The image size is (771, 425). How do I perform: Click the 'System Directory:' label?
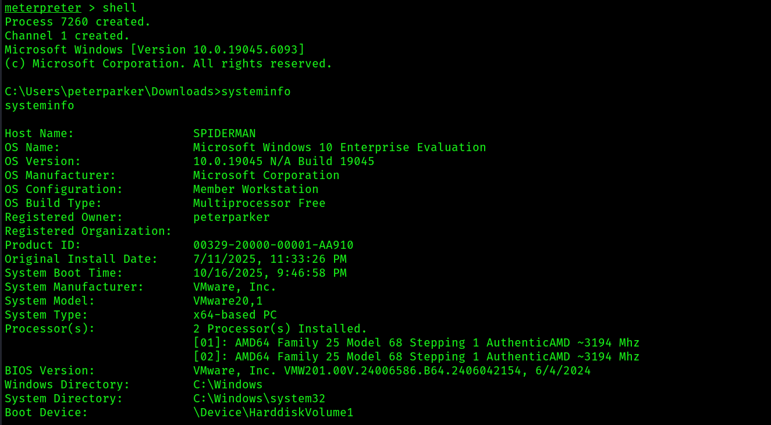click(x=64, y=399)
